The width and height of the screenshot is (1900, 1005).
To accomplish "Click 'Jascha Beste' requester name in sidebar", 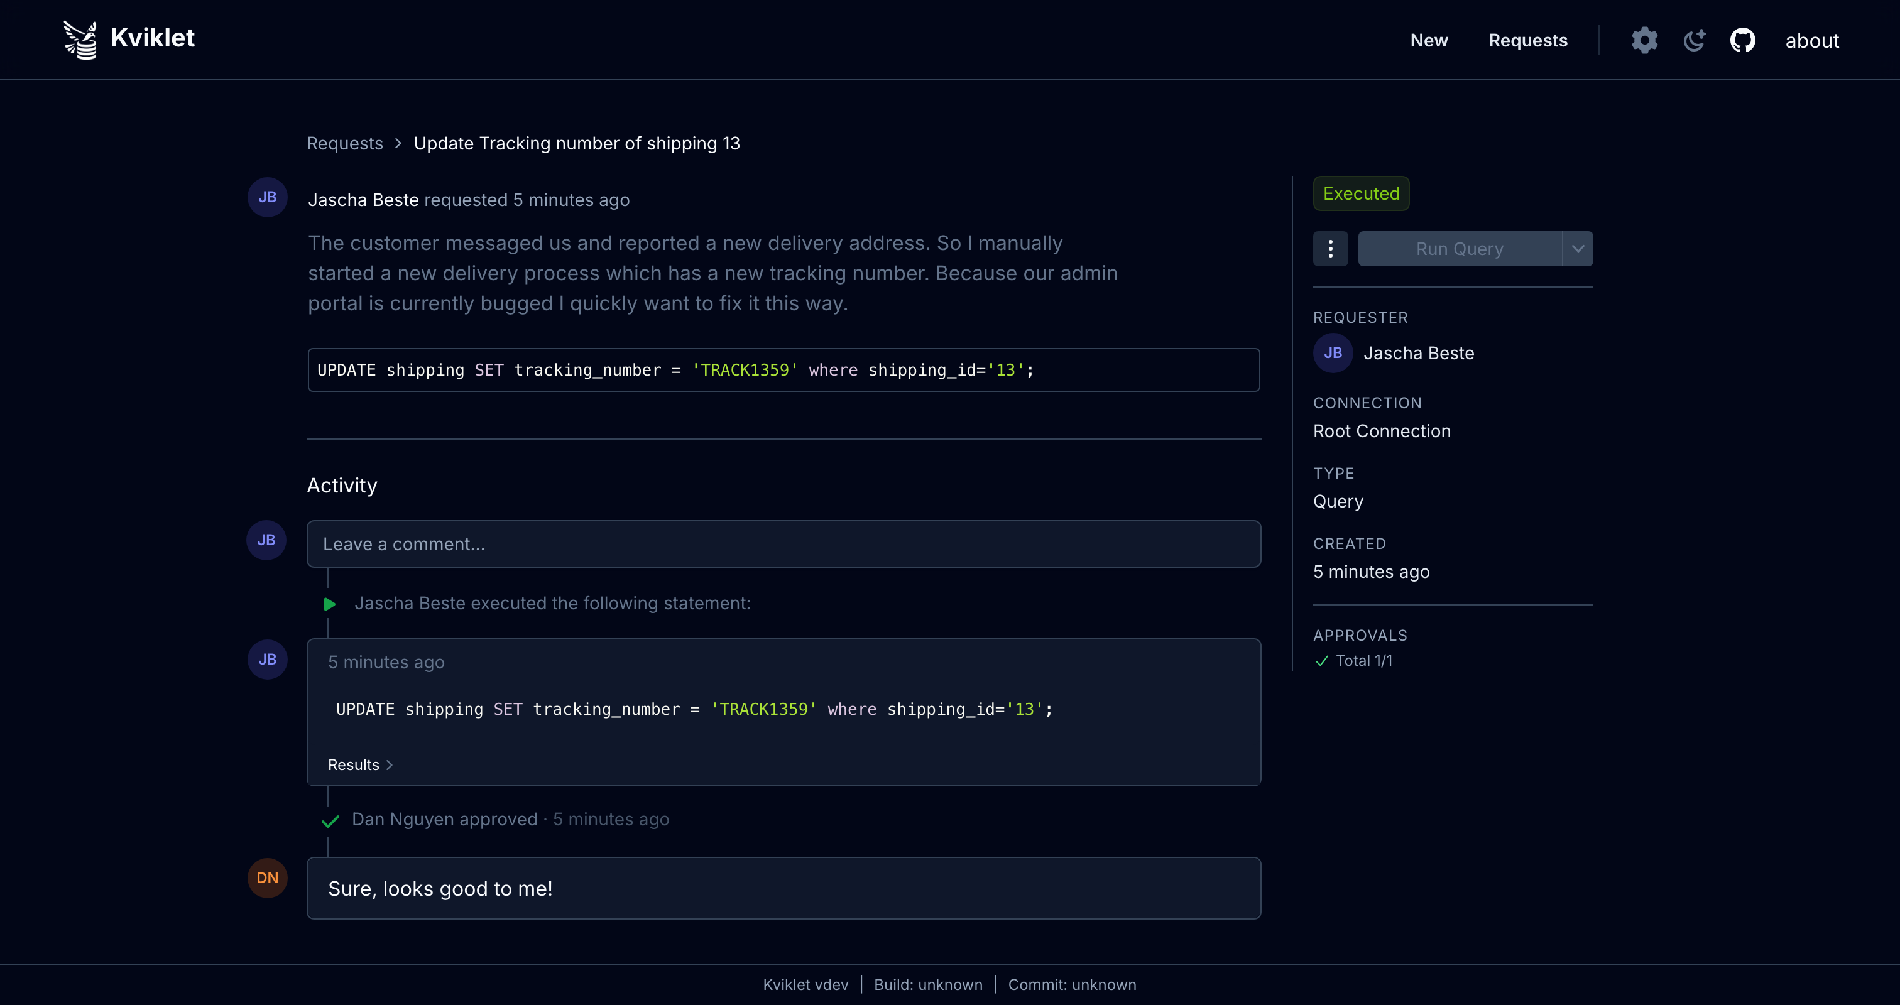I will [1418, 353].
